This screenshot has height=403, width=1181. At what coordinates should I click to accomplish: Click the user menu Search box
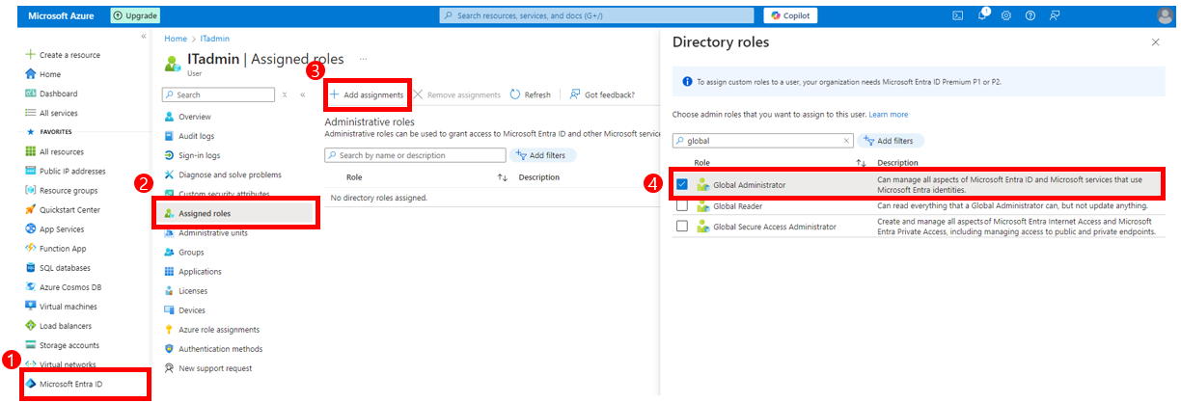point(218,94)
